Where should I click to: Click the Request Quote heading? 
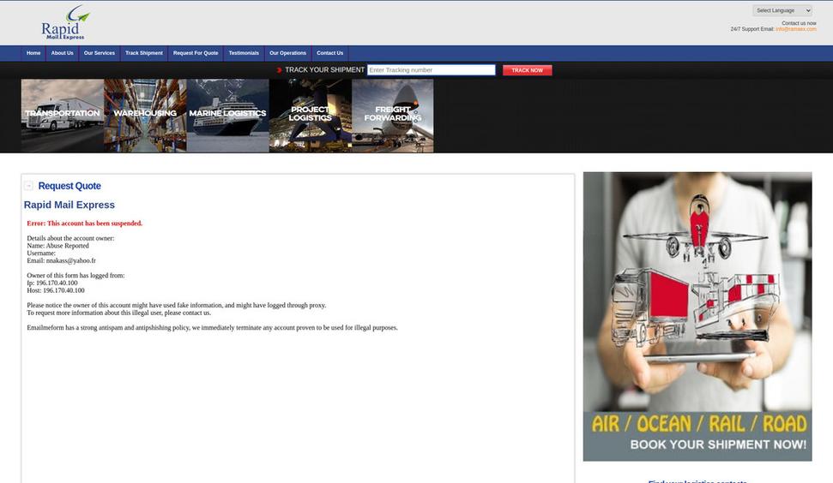[x=69, y=186]
